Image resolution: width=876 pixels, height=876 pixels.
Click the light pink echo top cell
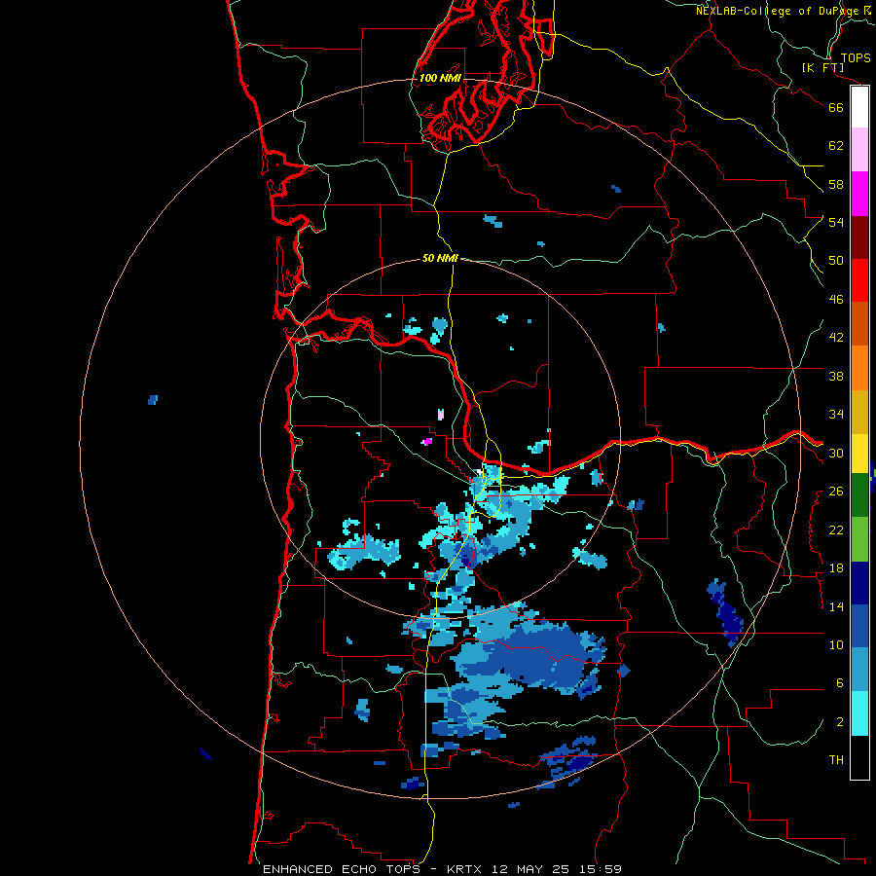(x=441, y=415)
